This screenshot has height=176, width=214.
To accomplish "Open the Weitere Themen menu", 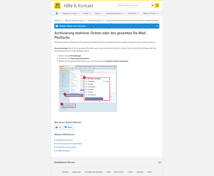I will pos(151,13).
